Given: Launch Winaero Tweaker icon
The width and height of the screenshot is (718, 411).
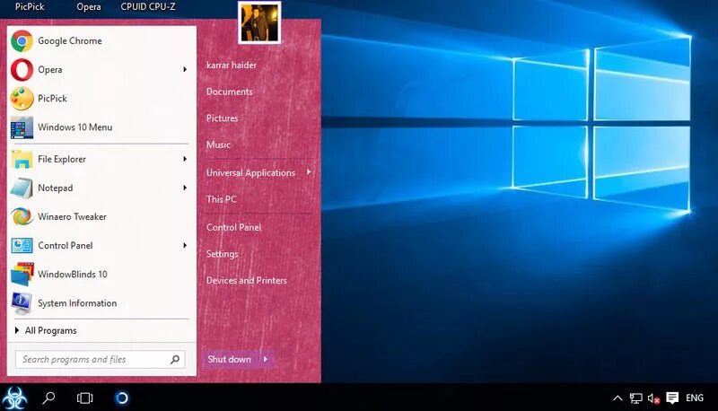Looking at the screenshot, I should click(x=22, y=217).
